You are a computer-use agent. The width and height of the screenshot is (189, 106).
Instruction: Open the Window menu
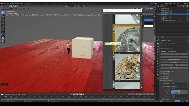17,4
